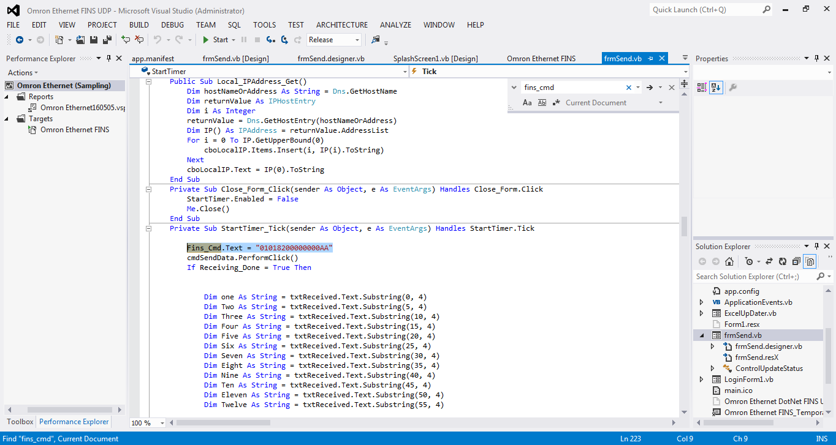Viewport: 836px width, 445px height.
Task: Click the Find in Files toolbar icon
Action: click(x=376, y=40)
